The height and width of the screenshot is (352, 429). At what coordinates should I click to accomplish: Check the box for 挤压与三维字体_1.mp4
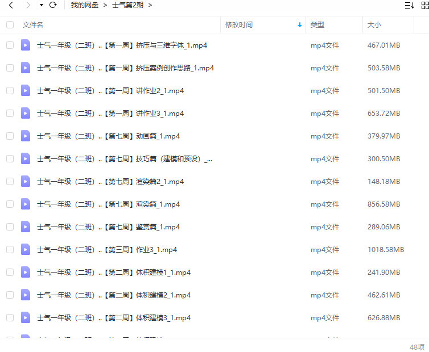click(x=10, y=45)
